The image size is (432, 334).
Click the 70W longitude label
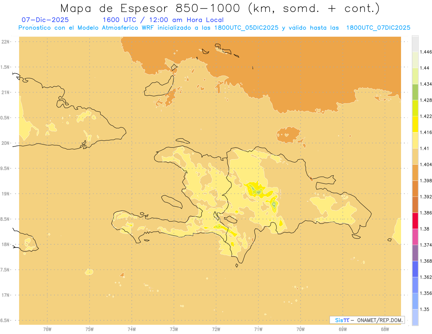coord(301,329)
